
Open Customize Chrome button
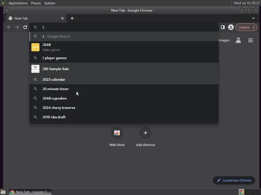[x=234, y=181]
